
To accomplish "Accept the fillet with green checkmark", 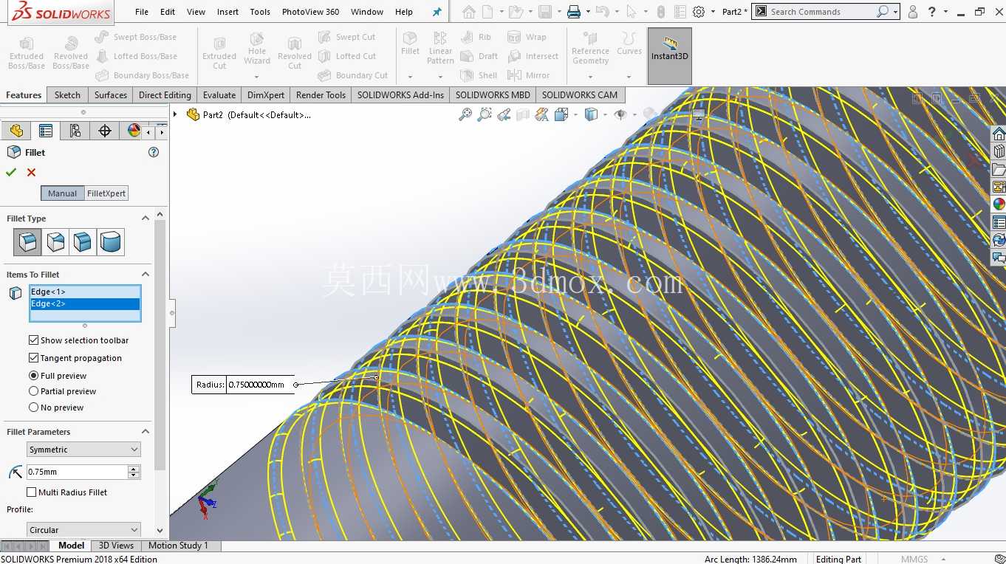I will coord(10,172).
